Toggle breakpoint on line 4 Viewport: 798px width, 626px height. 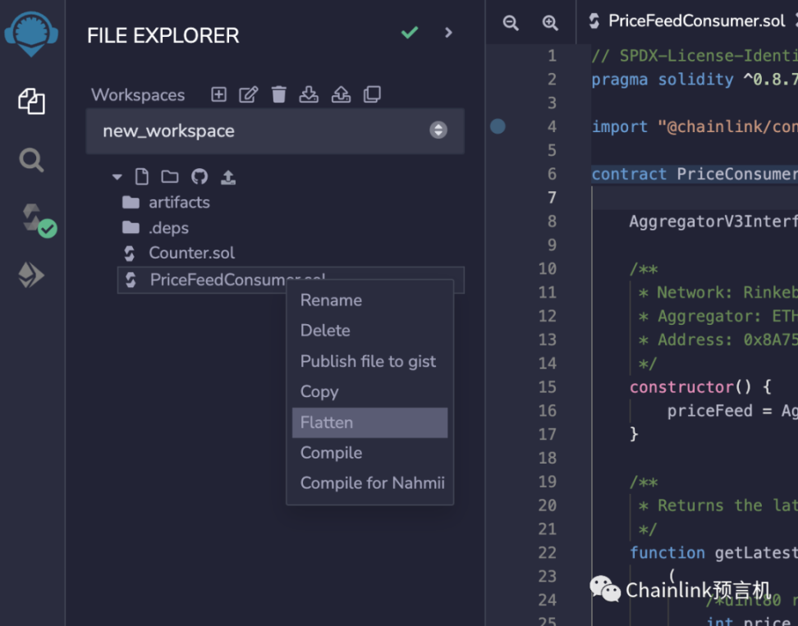498,126
